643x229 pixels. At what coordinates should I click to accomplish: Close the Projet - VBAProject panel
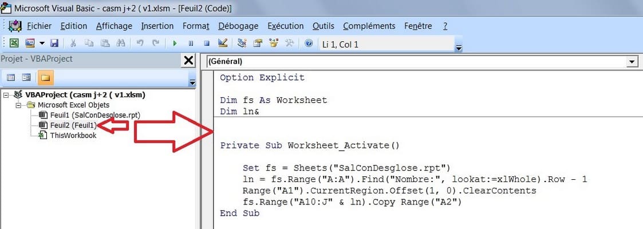tap(188, 61)
